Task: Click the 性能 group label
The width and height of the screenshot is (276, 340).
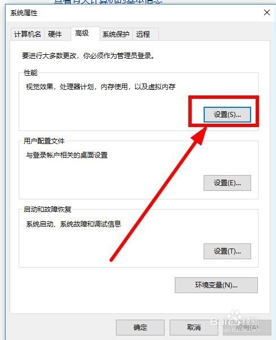Action: coord(31,73)
